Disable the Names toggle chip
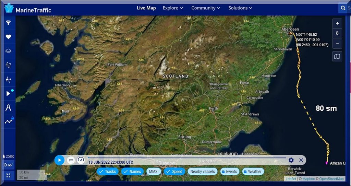The width and height of the screenshot is (351, 186). click(x=132, y=172)
